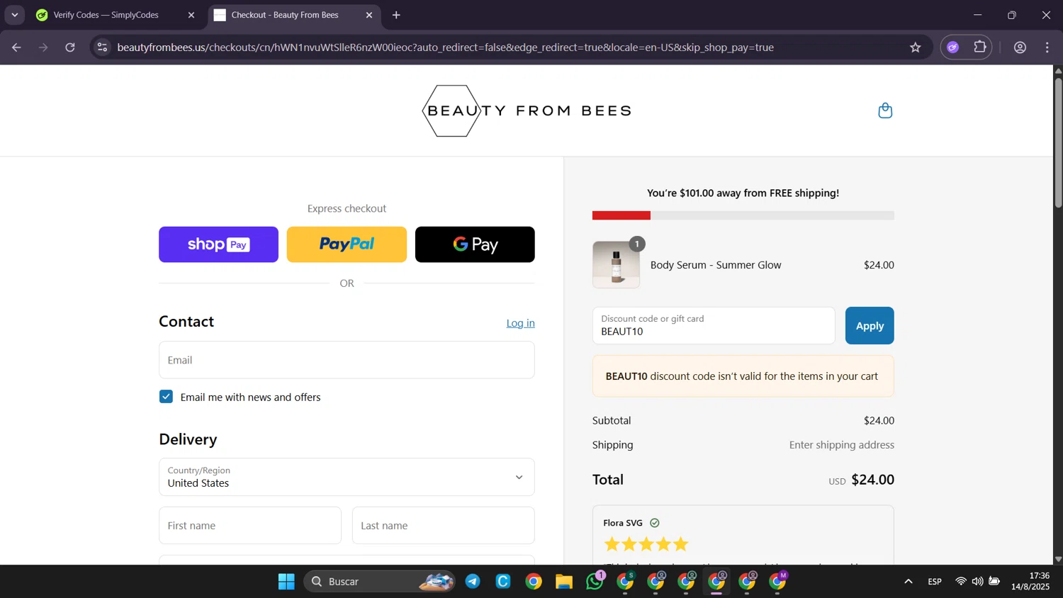
Task: View site information icon in address bar
Action: [x=102, y=47]
